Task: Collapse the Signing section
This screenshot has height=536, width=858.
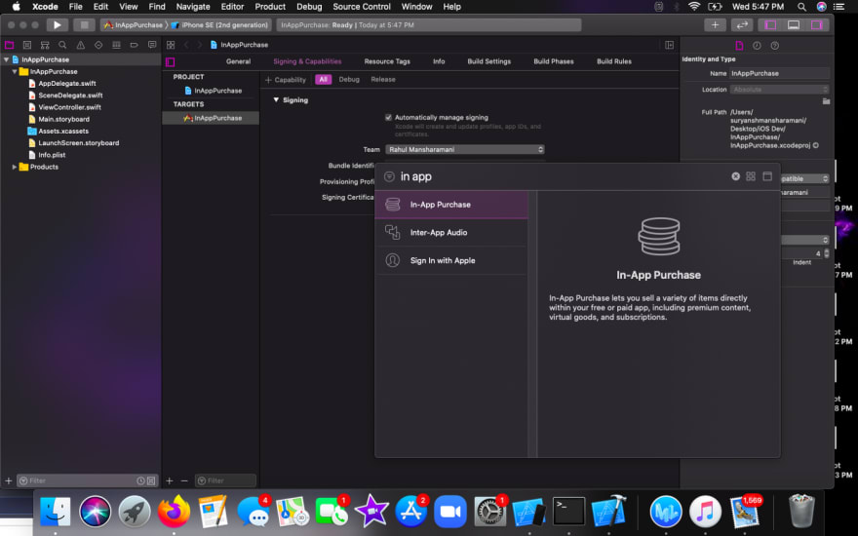Action: pyautogui.click(x=276, y=100)
